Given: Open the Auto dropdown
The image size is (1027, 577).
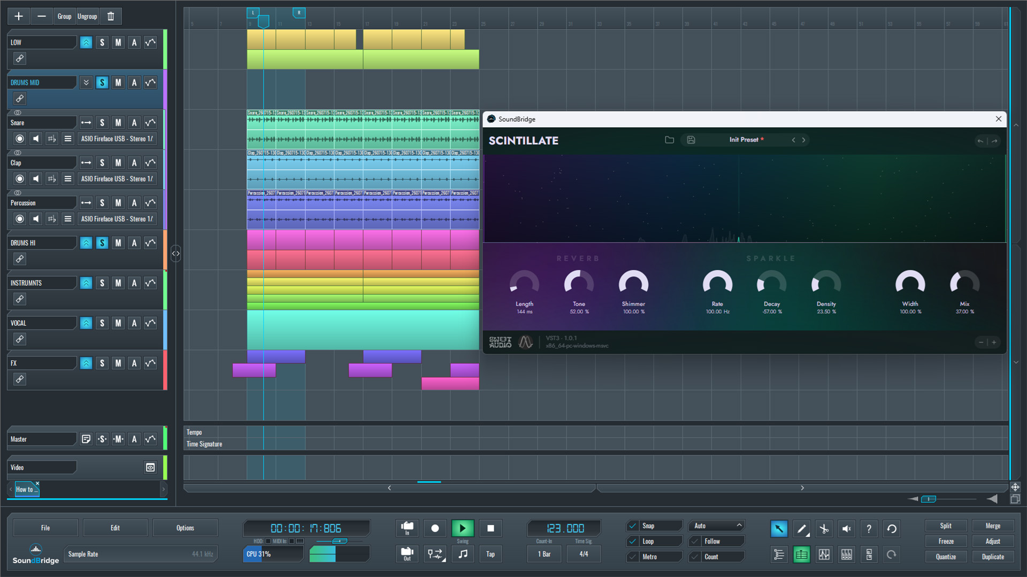Looking at the screenshot, I should click(x=716, y=526).
